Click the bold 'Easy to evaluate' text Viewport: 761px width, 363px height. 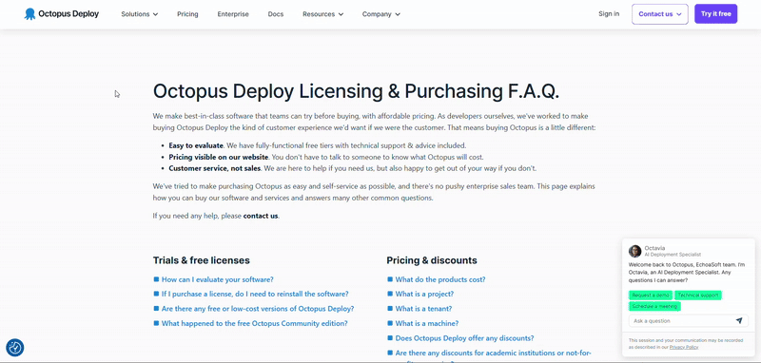[196, 145]
